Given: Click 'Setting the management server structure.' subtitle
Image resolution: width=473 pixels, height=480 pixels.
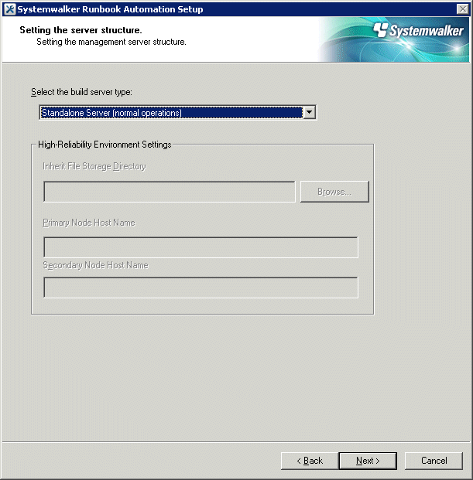Looking at the screenshot, I should click(x=111, y=42).
